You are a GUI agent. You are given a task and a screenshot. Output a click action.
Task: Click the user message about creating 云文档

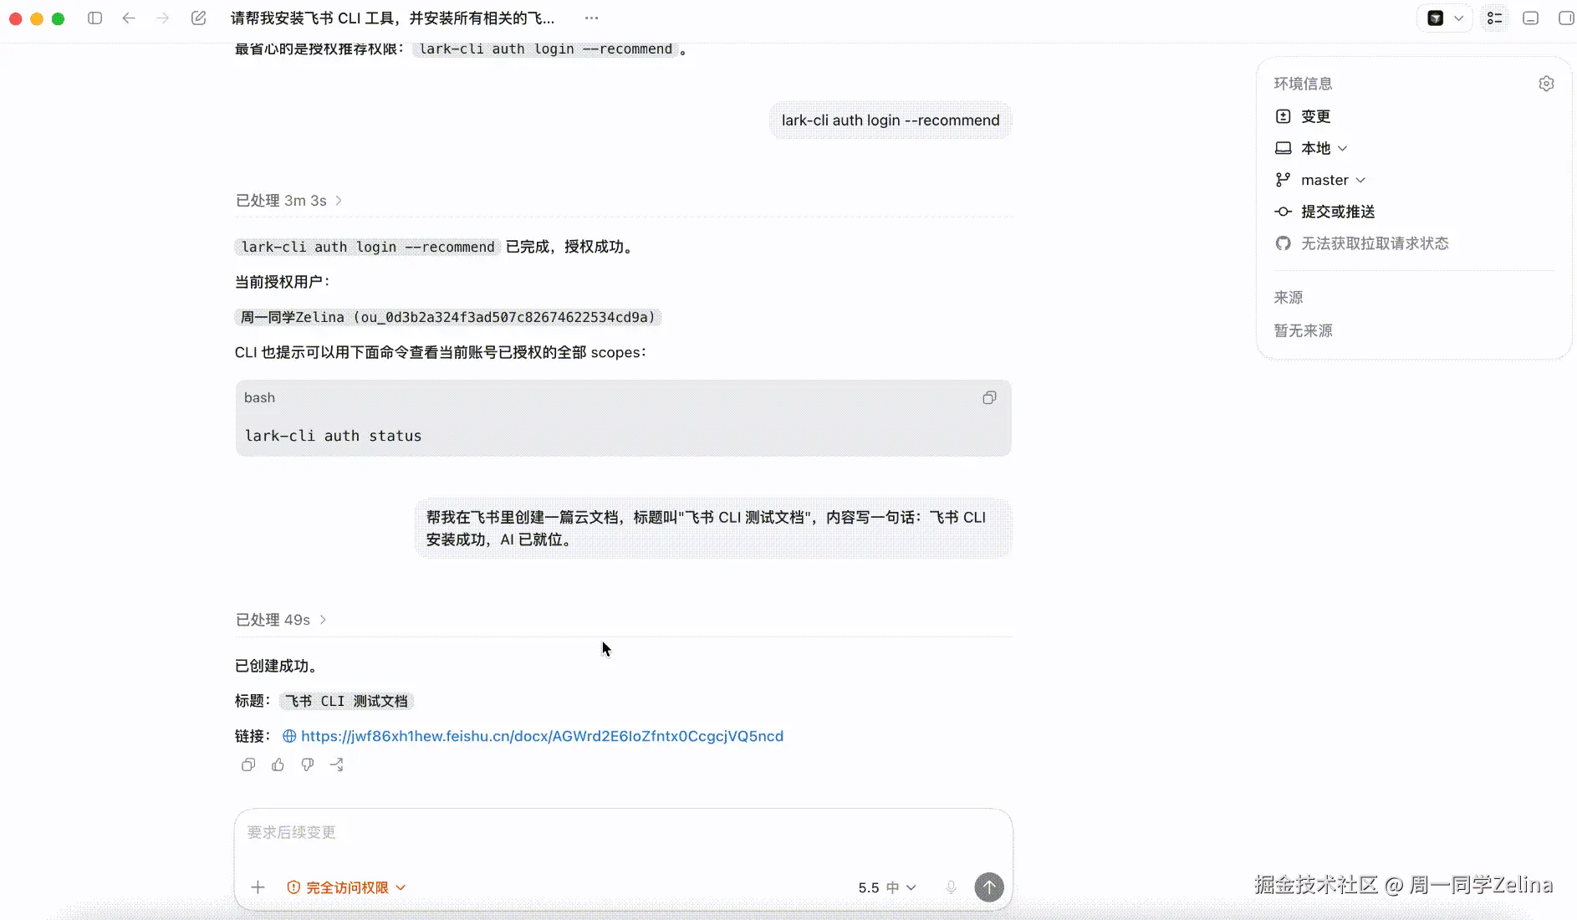(713, 529)
